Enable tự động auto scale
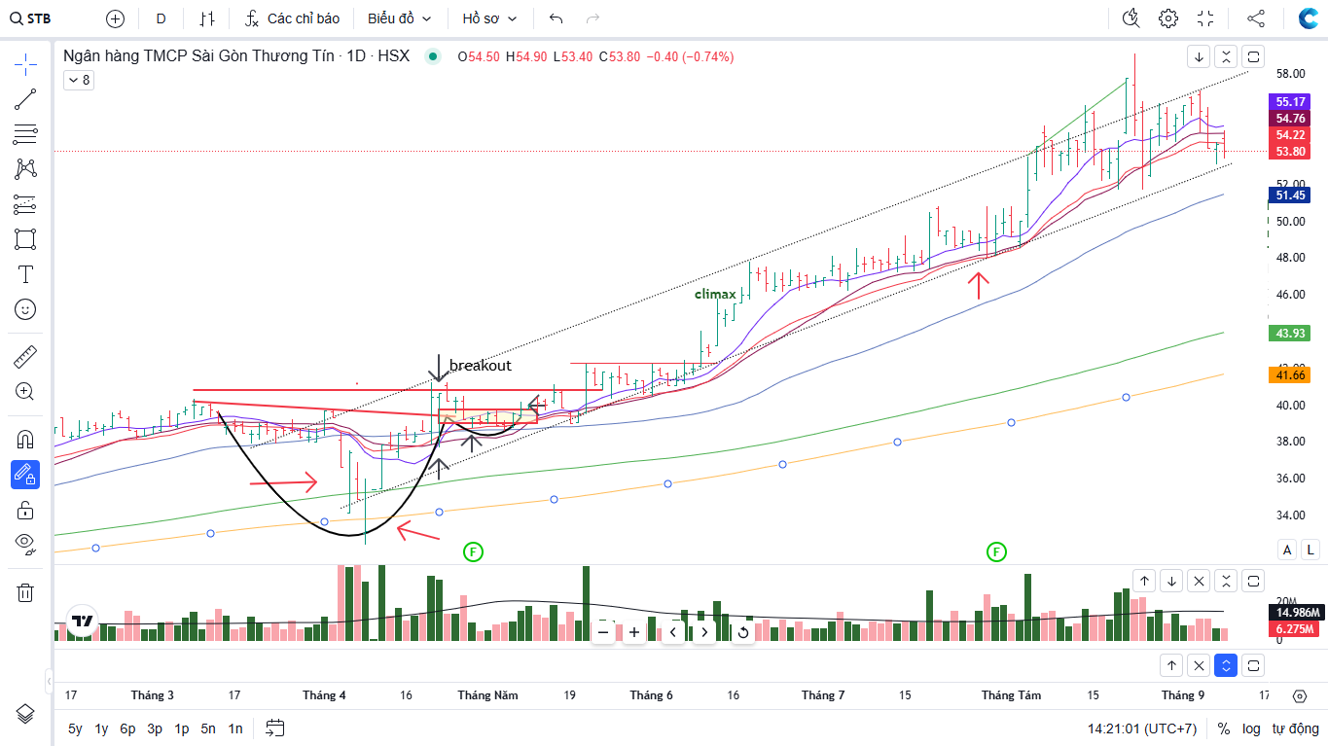Viewport: 1328px width, 746px height. pos(1295,728)
